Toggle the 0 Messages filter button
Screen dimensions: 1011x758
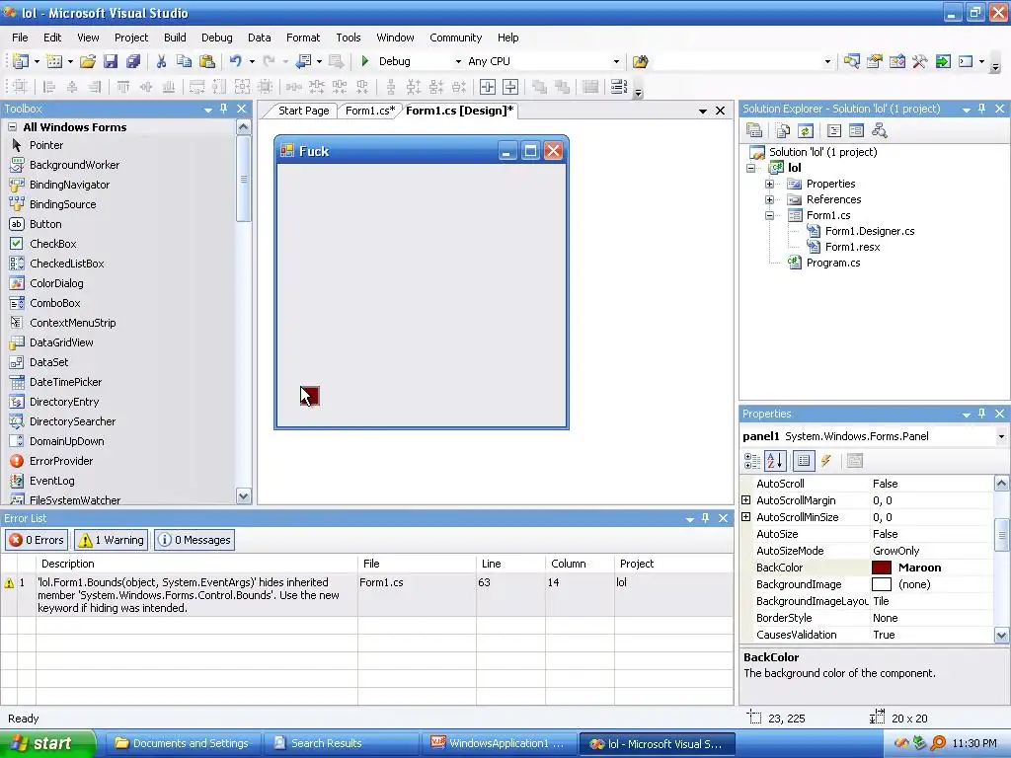194,540
